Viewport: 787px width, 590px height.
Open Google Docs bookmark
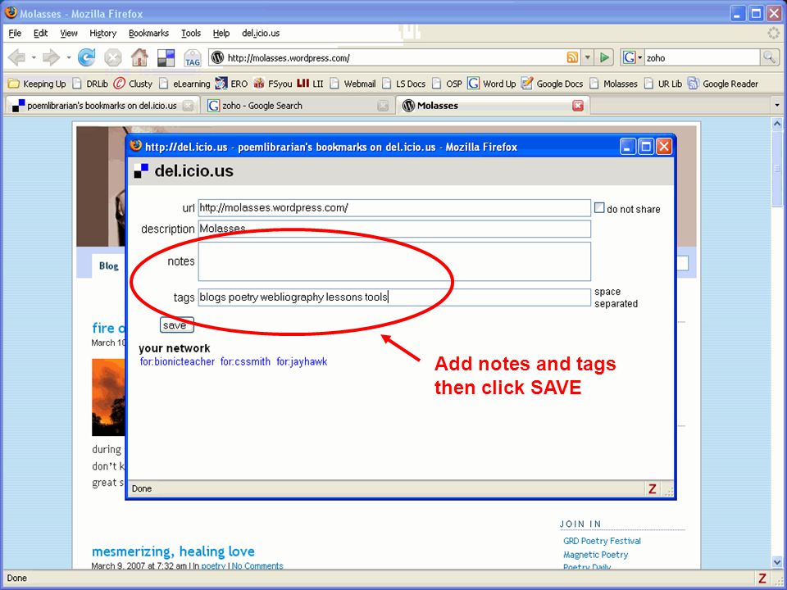point(552,84)
